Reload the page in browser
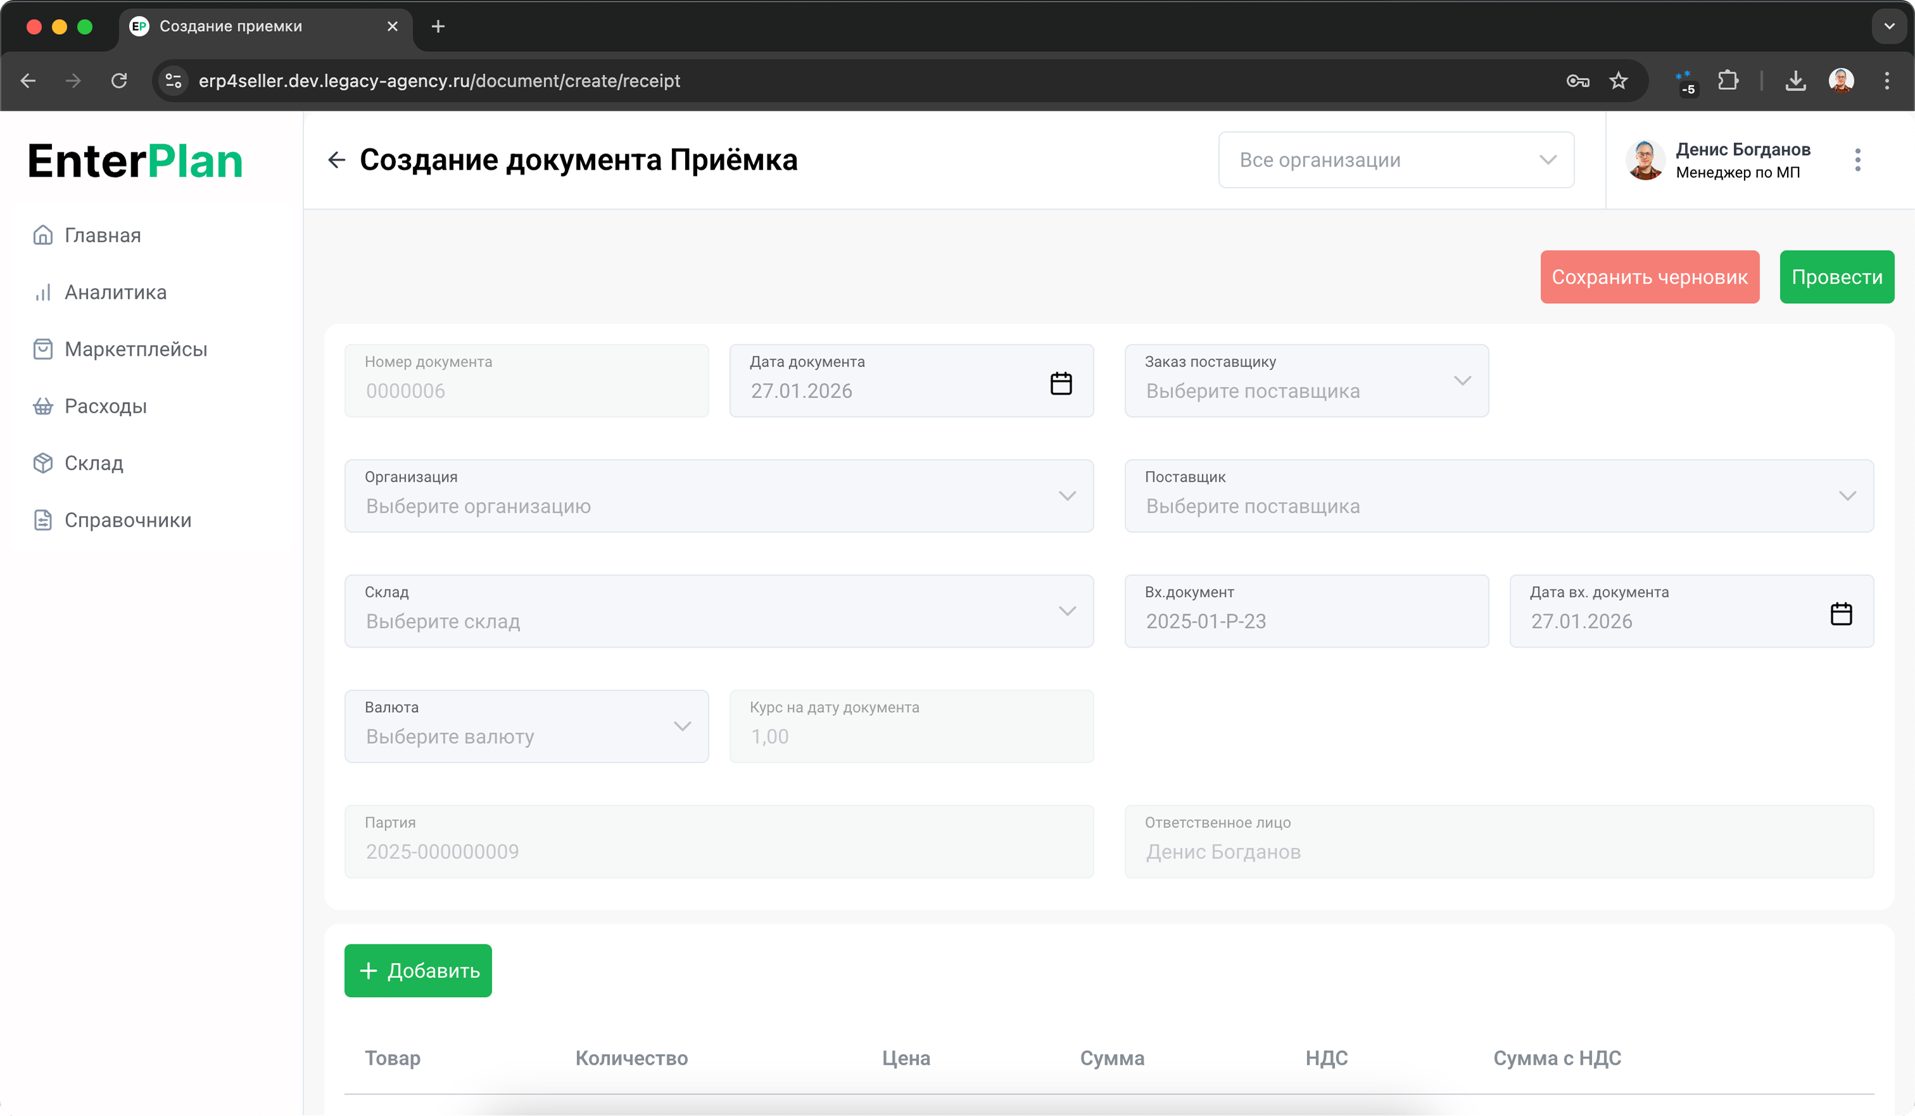The image size is (1915, 1116). tap(119, 80)
